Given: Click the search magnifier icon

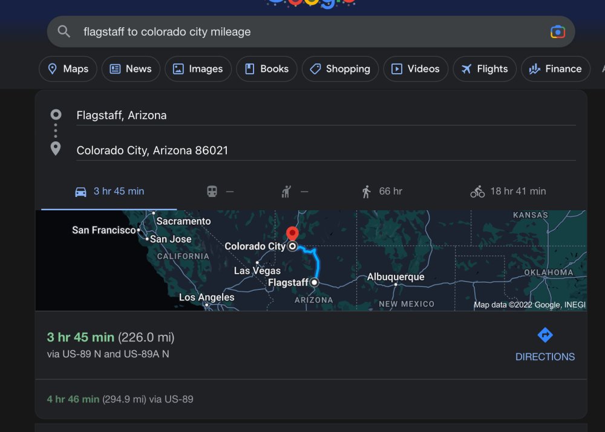Looking at the screenshot, I should (x=64, y=31).
